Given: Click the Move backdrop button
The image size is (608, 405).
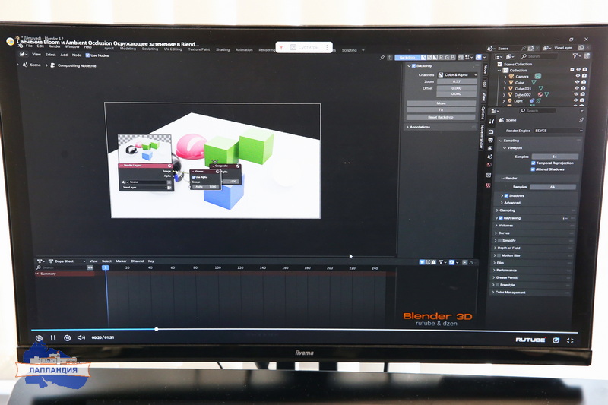Looking at the screenshot, I should click(x=442, y=103).
